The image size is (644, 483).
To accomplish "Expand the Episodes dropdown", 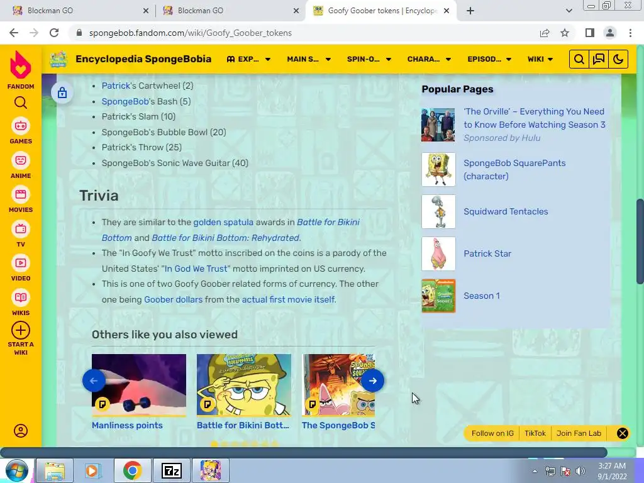I will coord(489,59).
